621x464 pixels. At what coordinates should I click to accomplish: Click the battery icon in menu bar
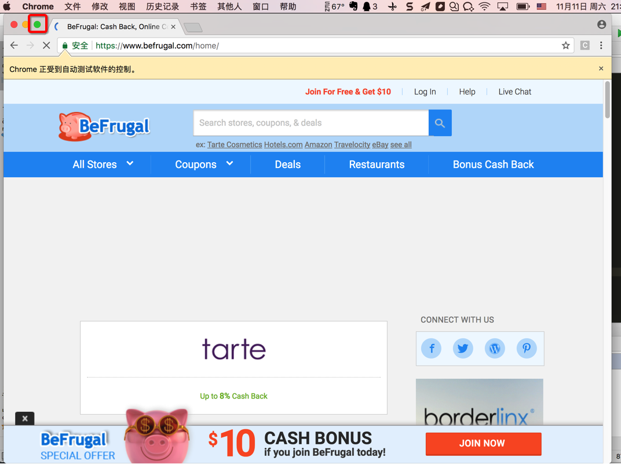point(523,6)
